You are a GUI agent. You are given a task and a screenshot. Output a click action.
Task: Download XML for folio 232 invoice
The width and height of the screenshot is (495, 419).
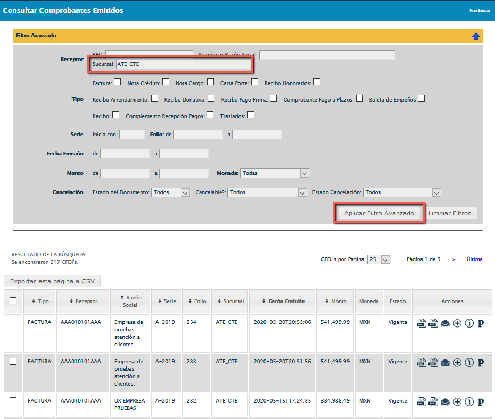point(421,402)
